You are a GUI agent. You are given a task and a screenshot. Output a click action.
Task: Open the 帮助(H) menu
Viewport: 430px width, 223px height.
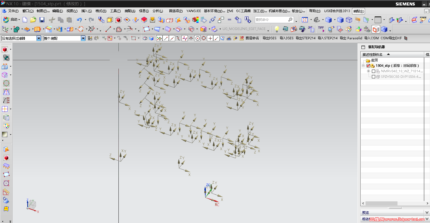coord(315,11)
